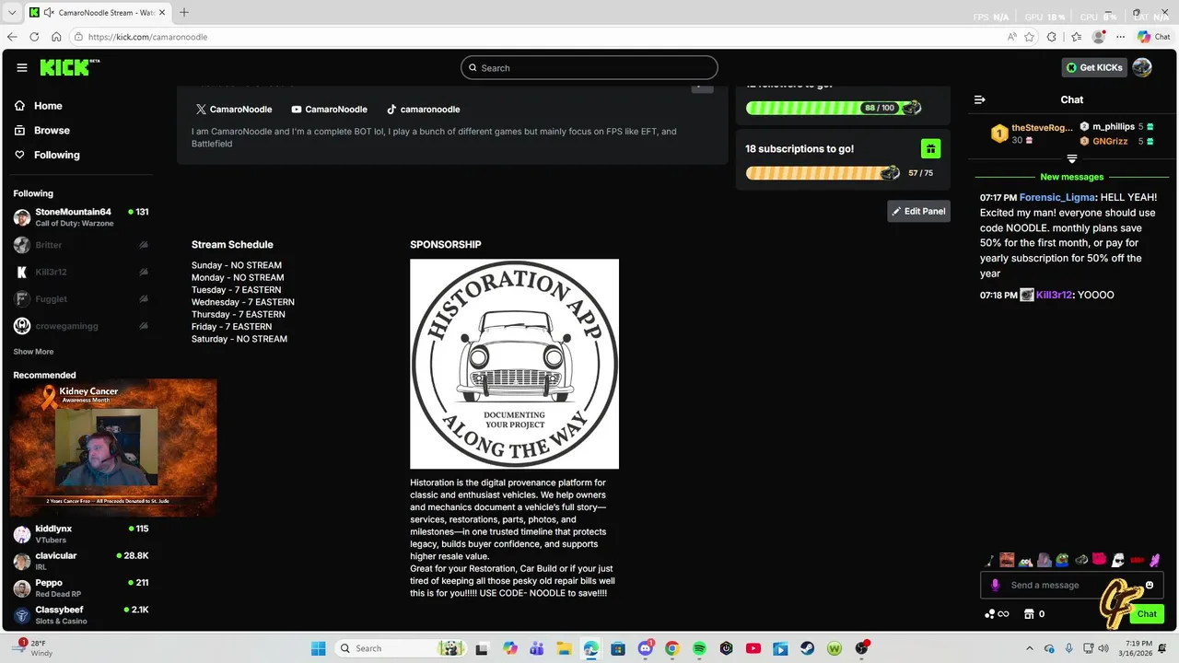
Task: Click Kill3r12 username in chat
Action: 1054,295
